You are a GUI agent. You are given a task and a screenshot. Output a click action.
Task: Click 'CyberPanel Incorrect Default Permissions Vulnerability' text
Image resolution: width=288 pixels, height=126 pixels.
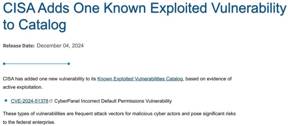[x=113, y=101]
